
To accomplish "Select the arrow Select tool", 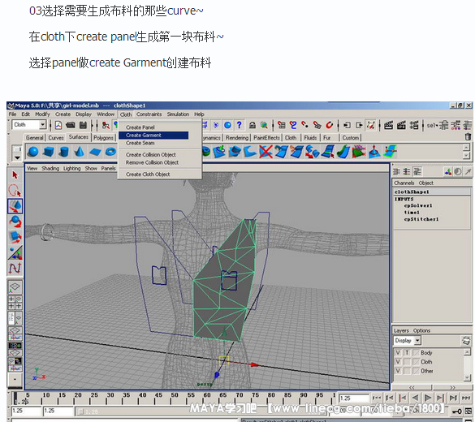I will click(15, 175).
